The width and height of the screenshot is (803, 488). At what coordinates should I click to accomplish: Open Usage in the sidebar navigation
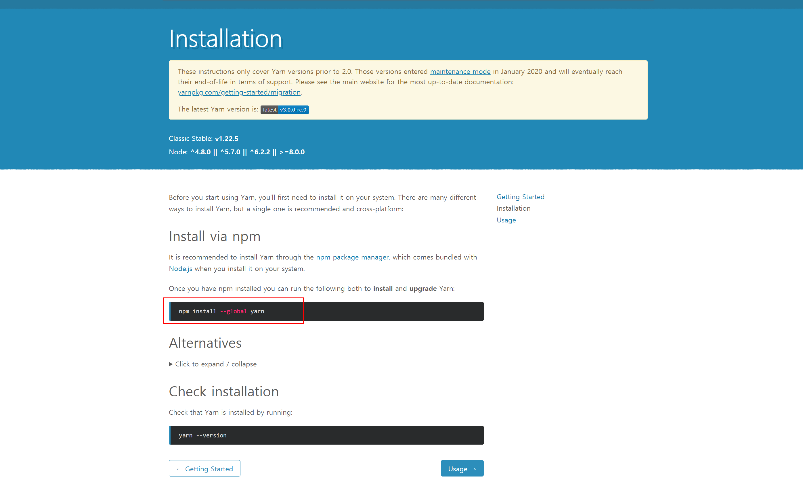tap(506, 220)
